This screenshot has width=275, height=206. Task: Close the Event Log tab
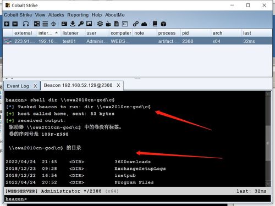(x=35, y=86)
